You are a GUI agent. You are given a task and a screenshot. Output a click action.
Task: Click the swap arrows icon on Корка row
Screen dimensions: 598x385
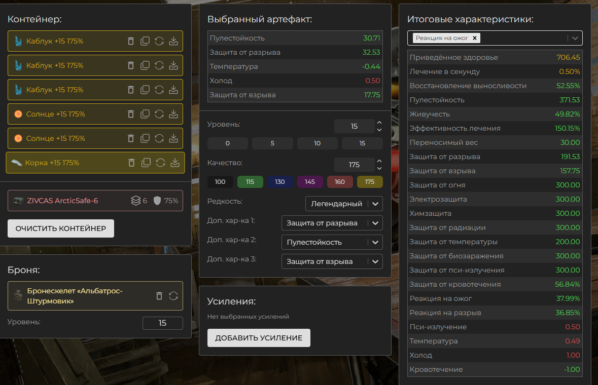161,163
